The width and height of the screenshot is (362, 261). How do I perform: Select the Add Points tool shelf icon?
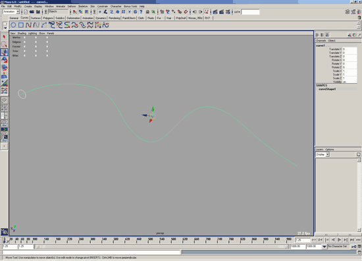(98, 25)
